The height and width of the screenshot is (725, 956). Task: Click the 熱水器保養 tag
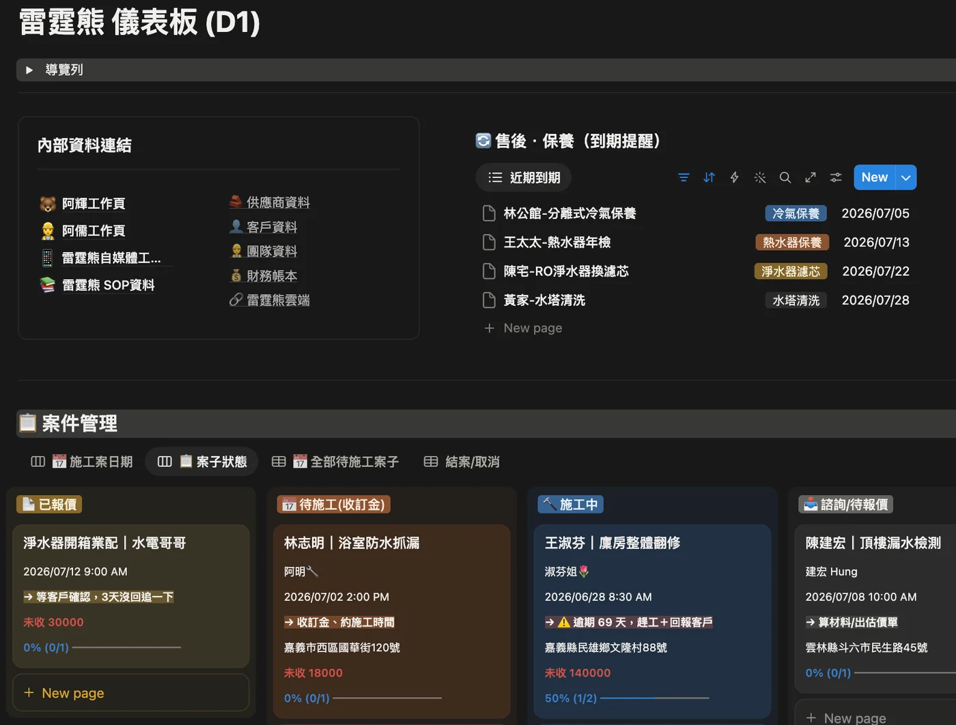tap(792, 242)
